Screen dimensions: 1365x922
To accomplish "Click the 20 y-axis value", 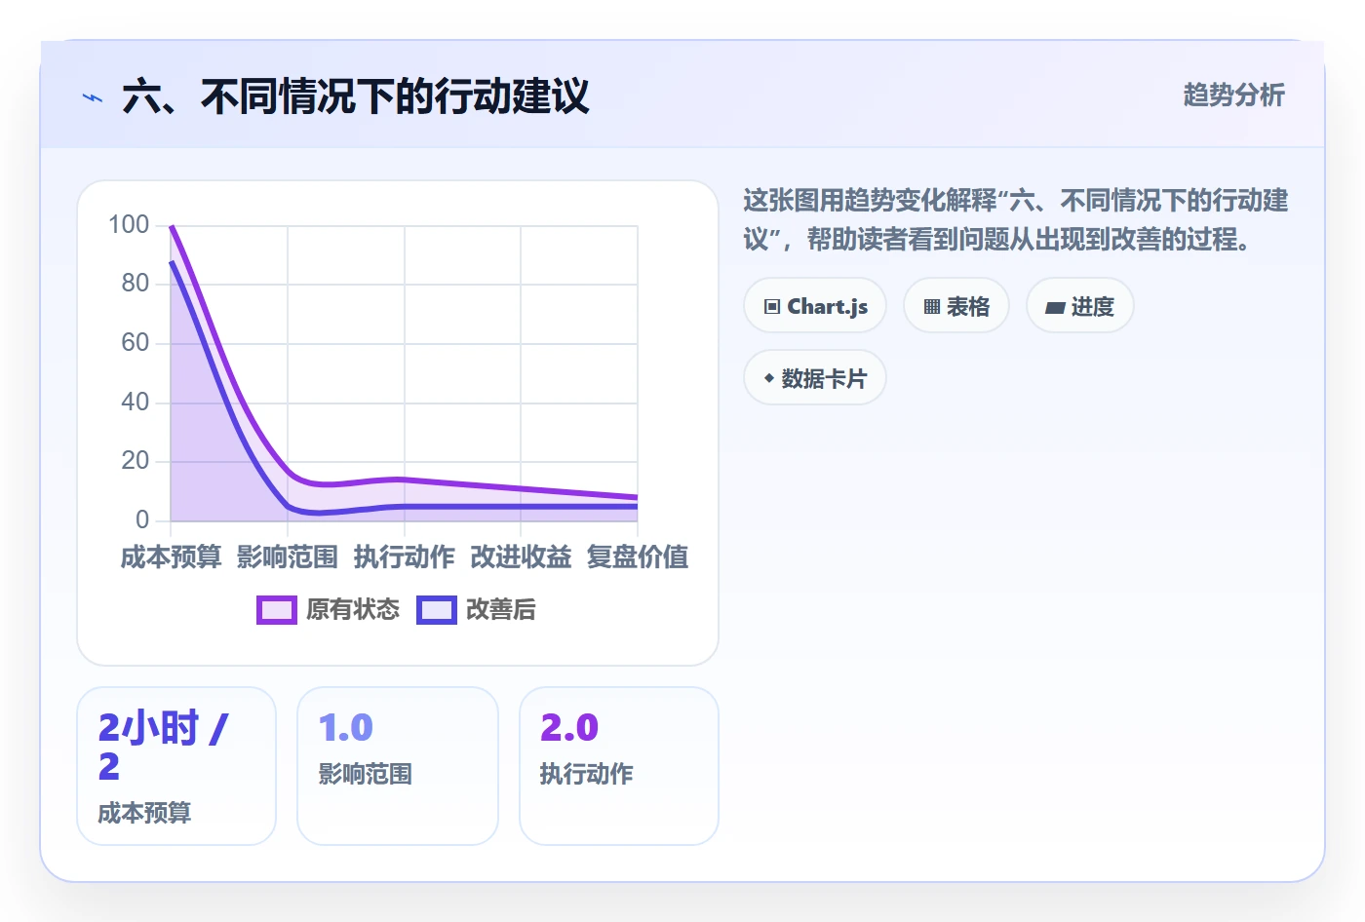I will pyautogui.click(x=136, y=461).
